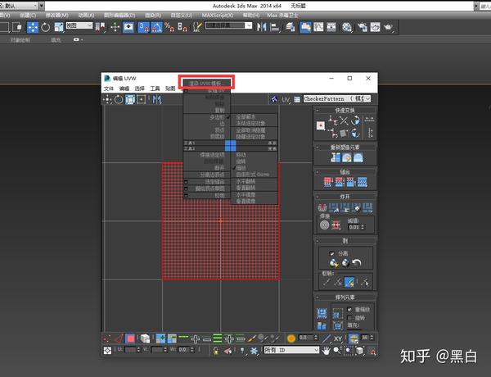The image size is (491, 377).
Task: Open the CheckerPattern texture dropdown
Action: click(337, 99)
